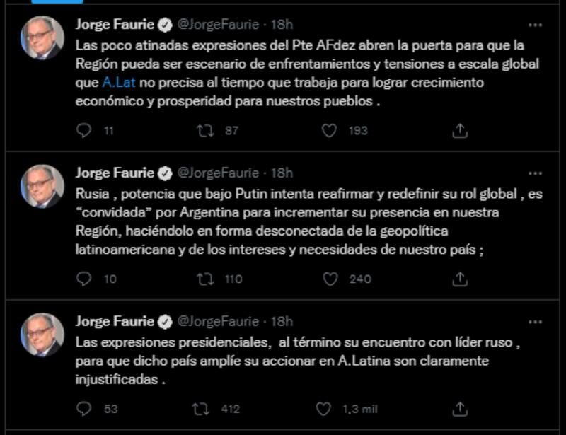Open more options on the third tweet

tap(536, 322)
